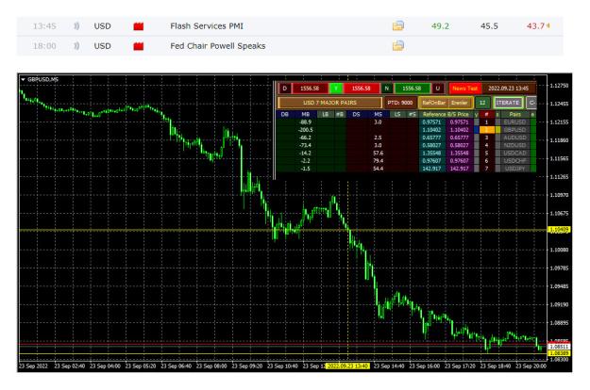Open Fed Chair Powell Speaks event
This screenshot has height=390, width=590.
[217, 46]
